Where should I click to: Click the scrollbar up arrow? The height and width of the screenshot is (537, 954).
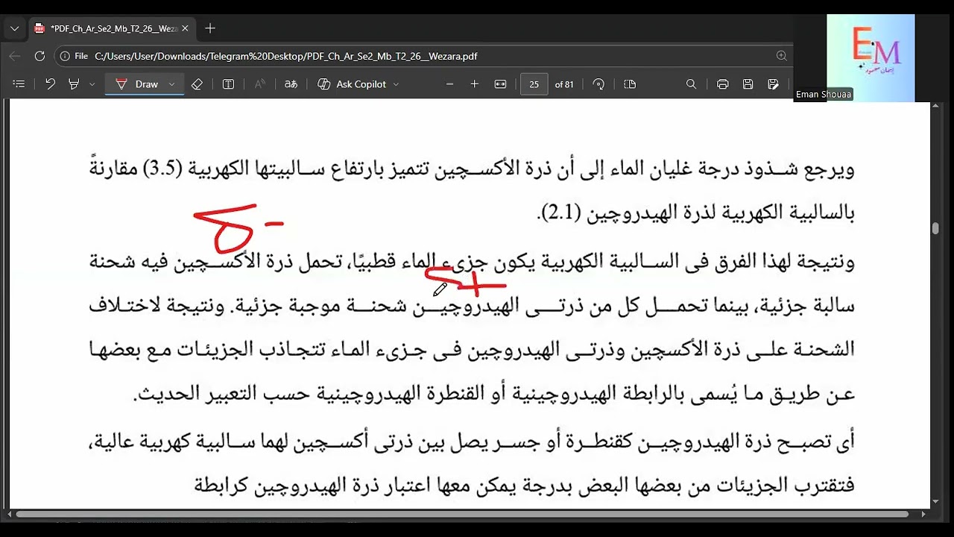coord(935,106)
